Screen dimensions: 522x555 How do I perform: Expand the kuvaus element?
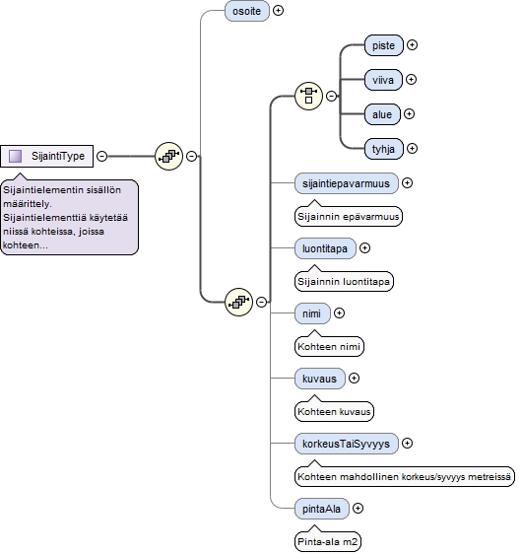click(x=354, y=379)
